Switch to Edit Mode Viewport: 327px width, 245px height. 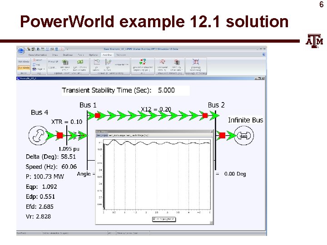[x=24, y=62]
